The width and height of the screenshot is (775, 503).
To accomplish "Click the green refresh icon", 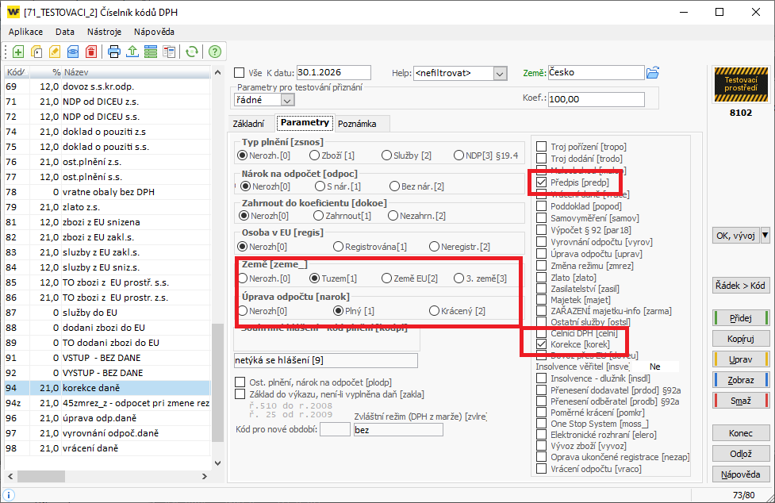I will [x=192, y=52].
